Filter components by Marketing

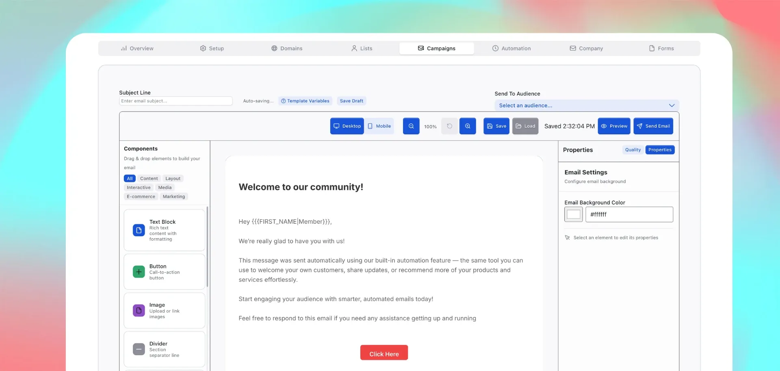tap(174, 196)
